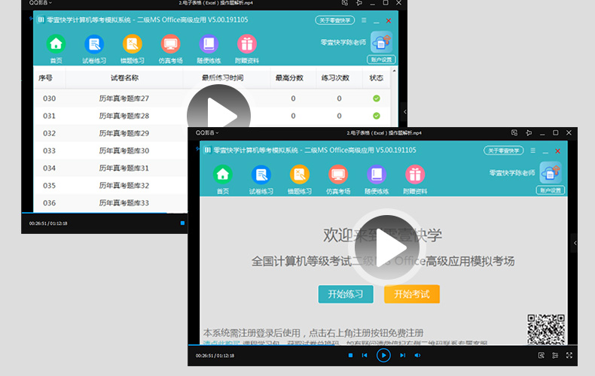Click 试卷名称 column header
The height and width of the screenshot is (376, 595).
coord(124,78)
